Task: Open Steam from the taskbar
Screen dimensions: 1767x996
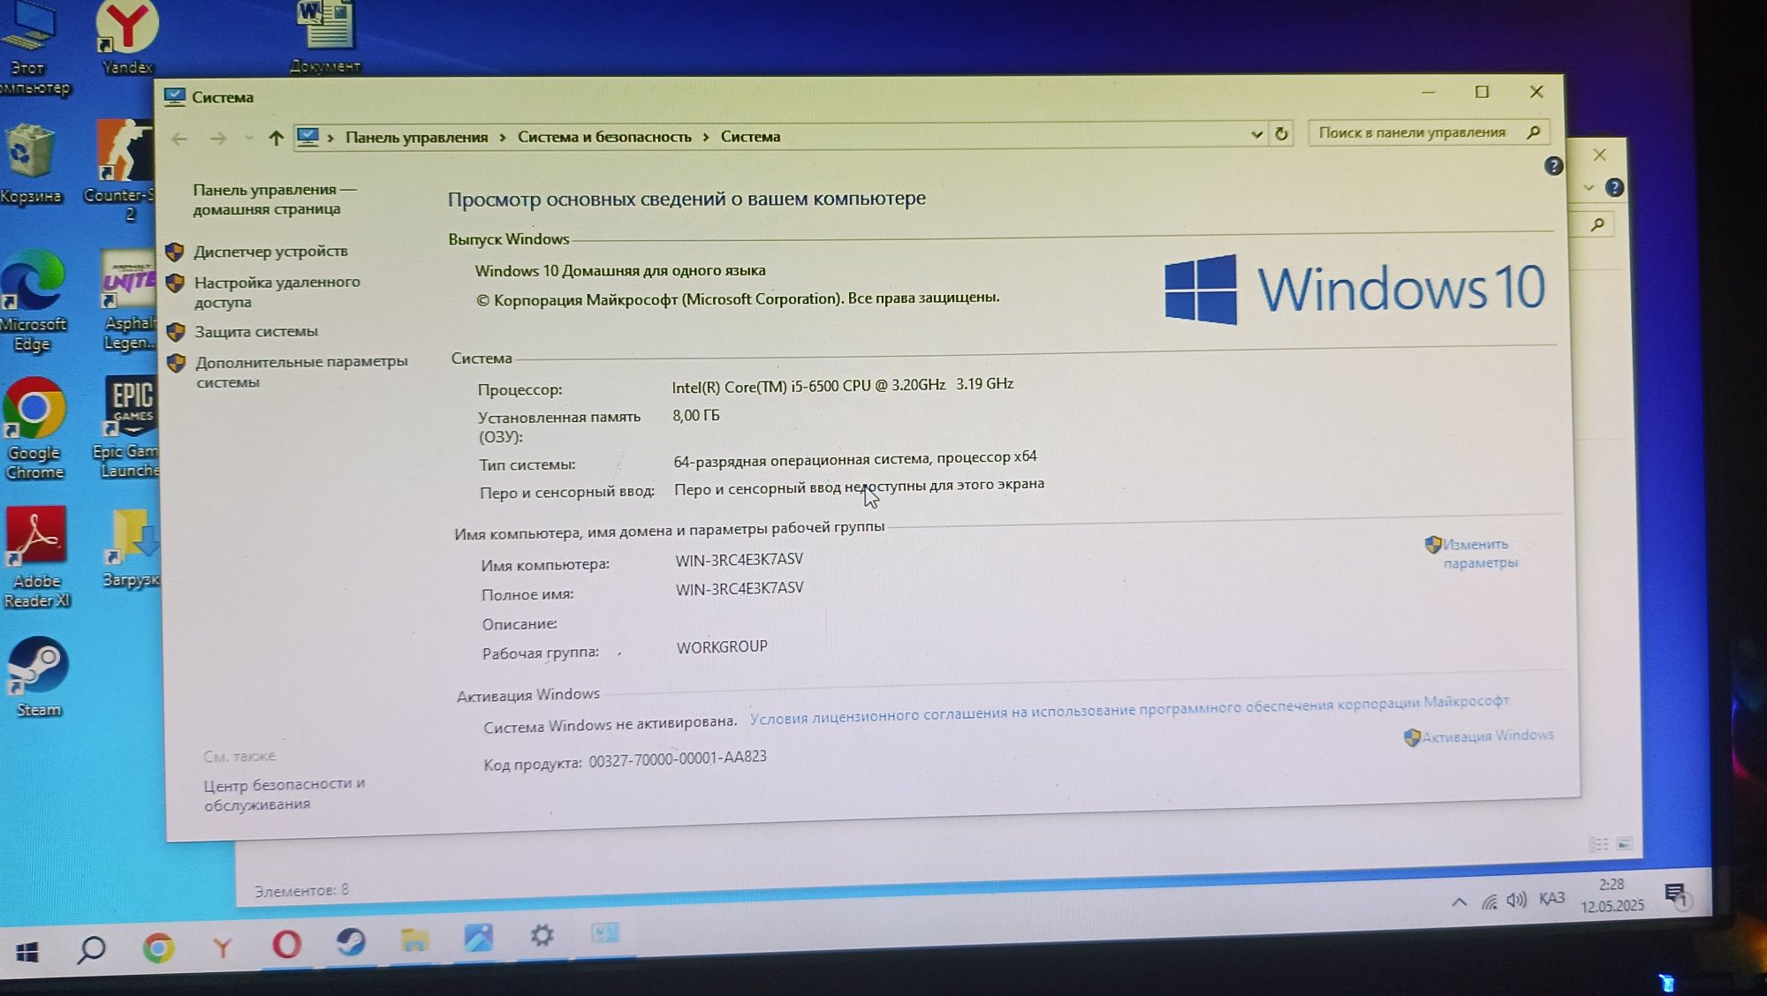Action: tap(351, 942)
